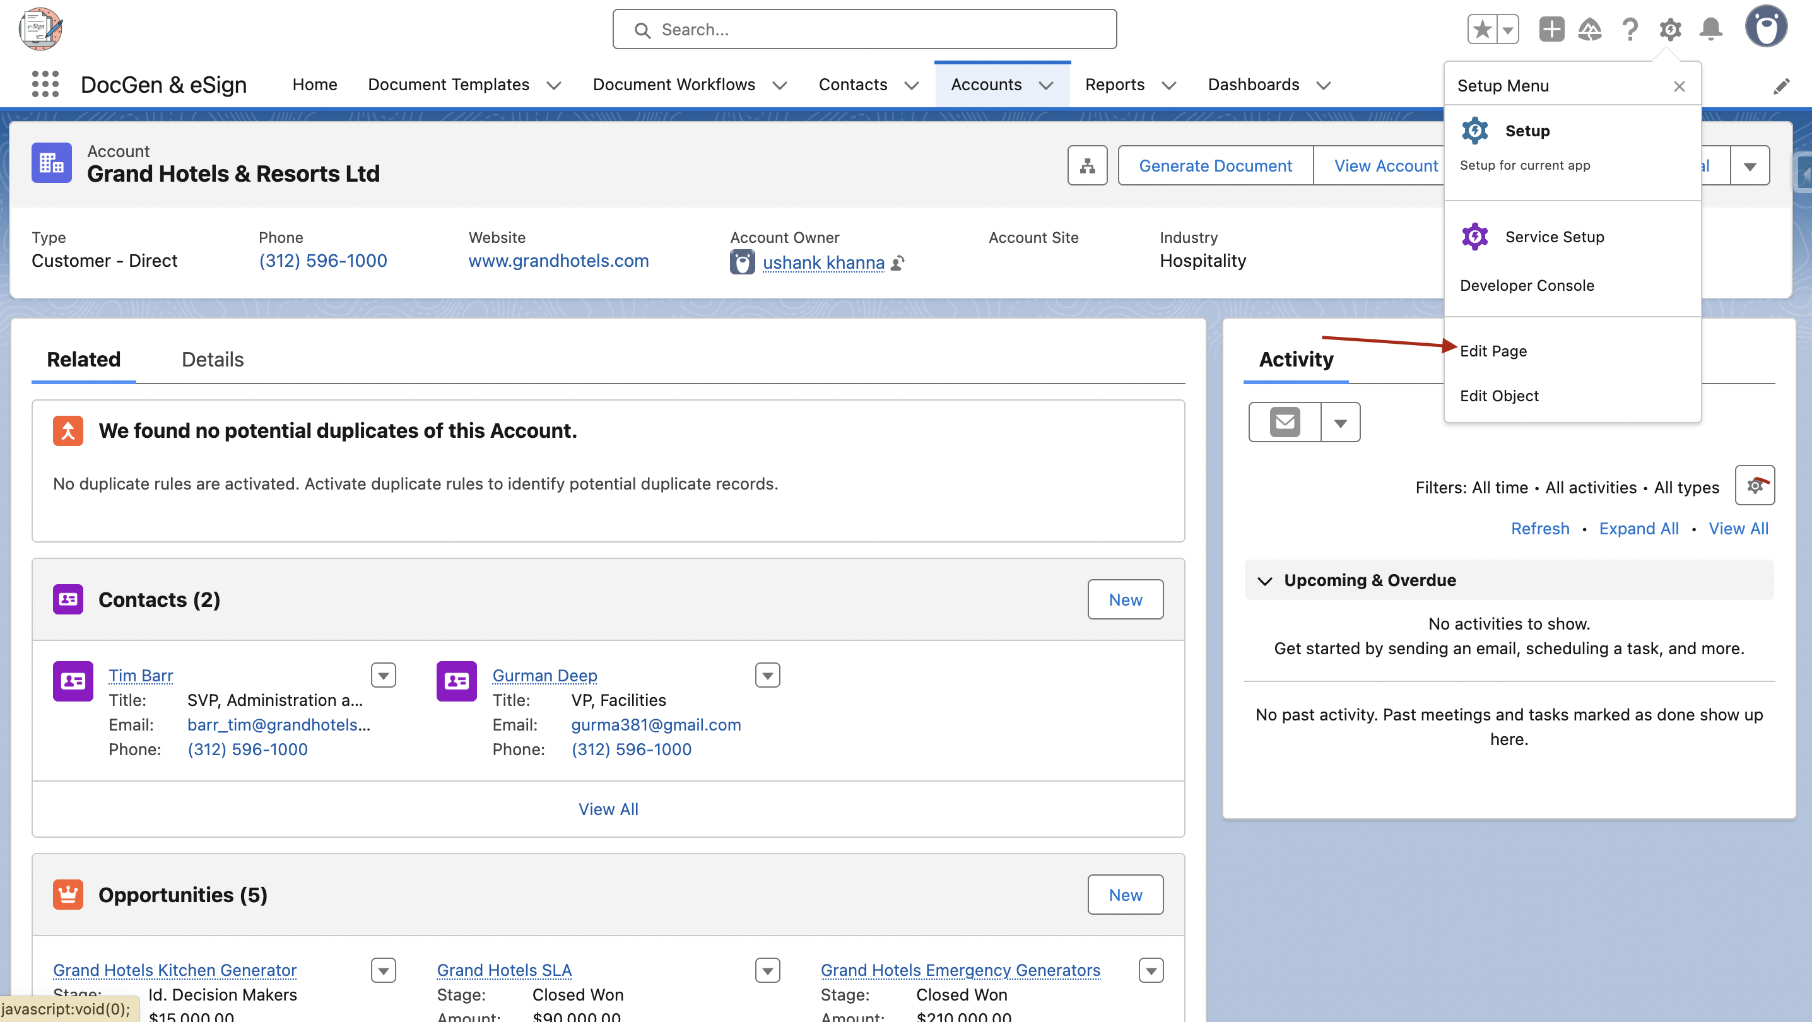The height and width of the screenshot is (1022, 1812).
Task: Open the Gurman Deep row actions dropdown
Action: 767,675
